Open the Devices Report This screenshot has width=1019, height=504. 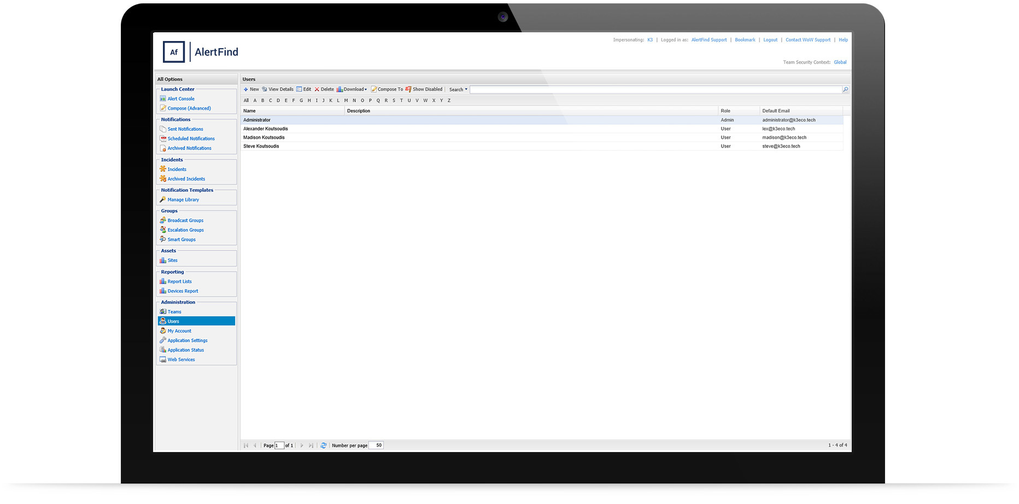[183, 291]
